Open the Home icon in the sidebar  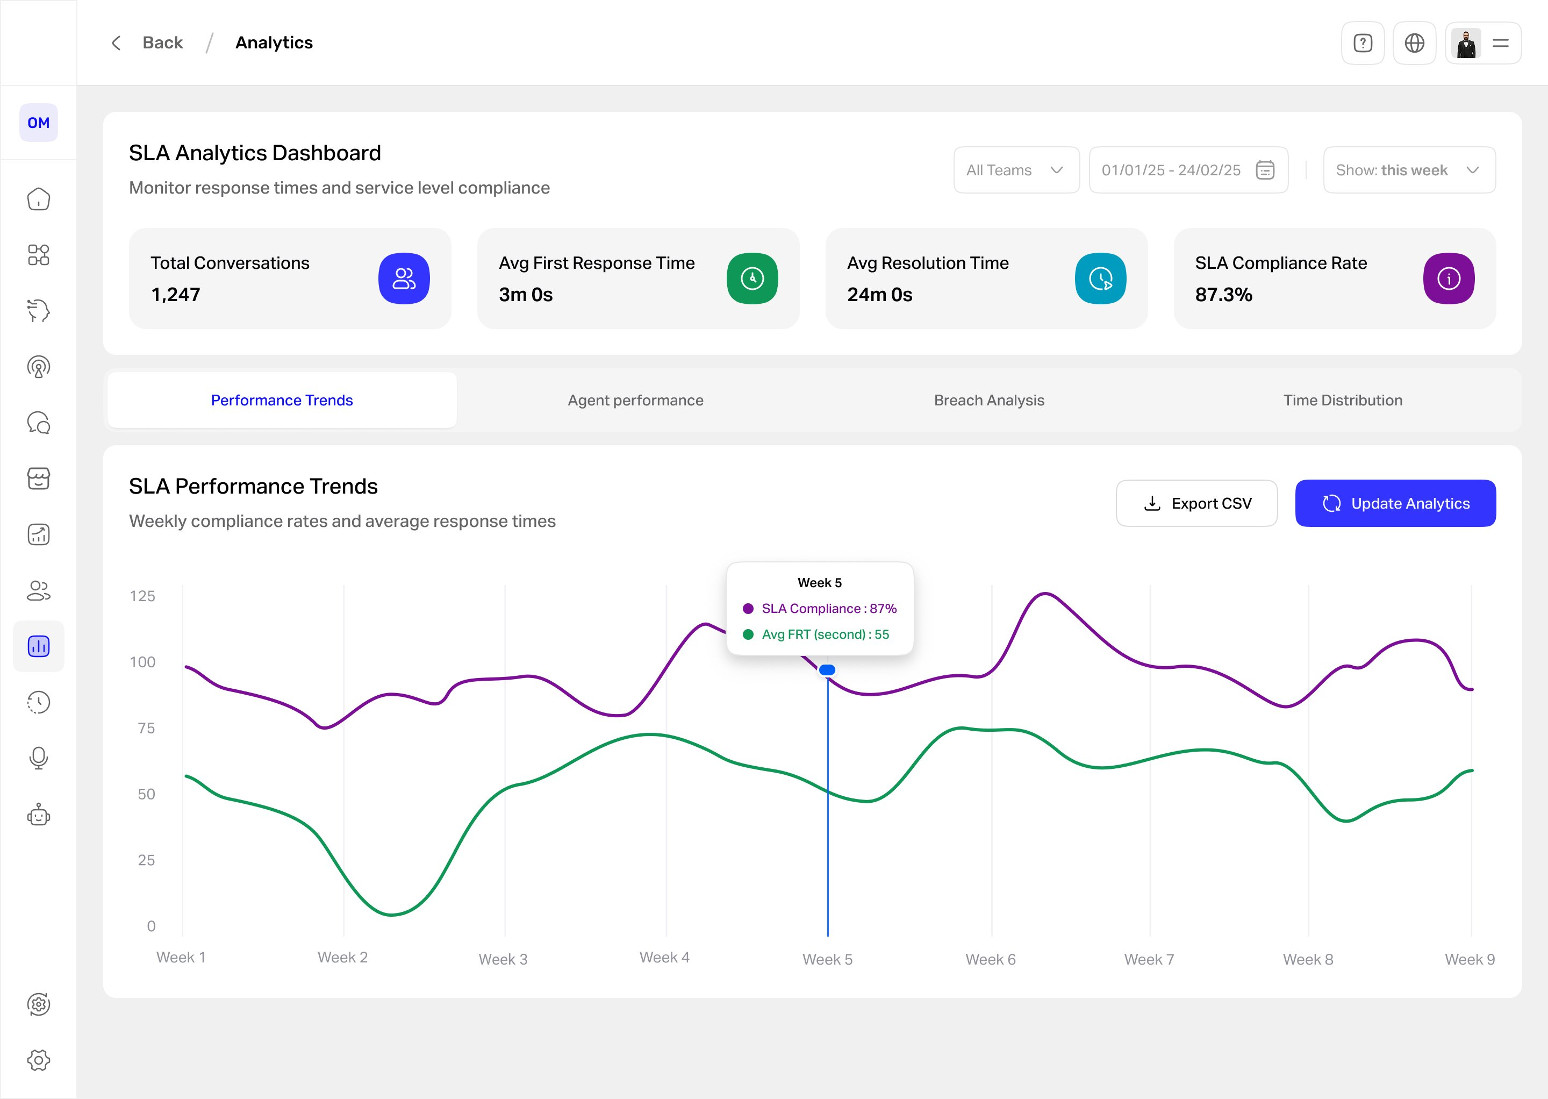click(x=39, y=199)
